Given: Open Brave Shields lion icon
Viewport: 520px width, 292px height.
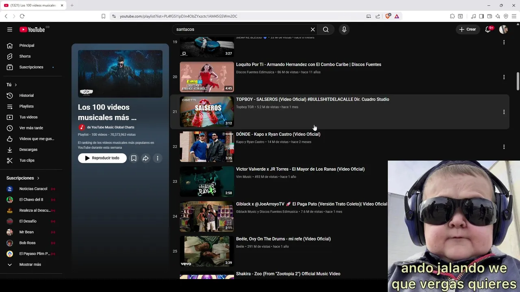Looking at the screenshot, I should click(388, 16).
